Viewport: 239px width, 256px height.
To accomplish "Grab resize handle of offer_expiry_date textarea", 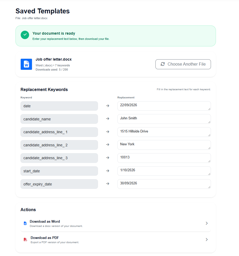I will [x=209, y=187].
